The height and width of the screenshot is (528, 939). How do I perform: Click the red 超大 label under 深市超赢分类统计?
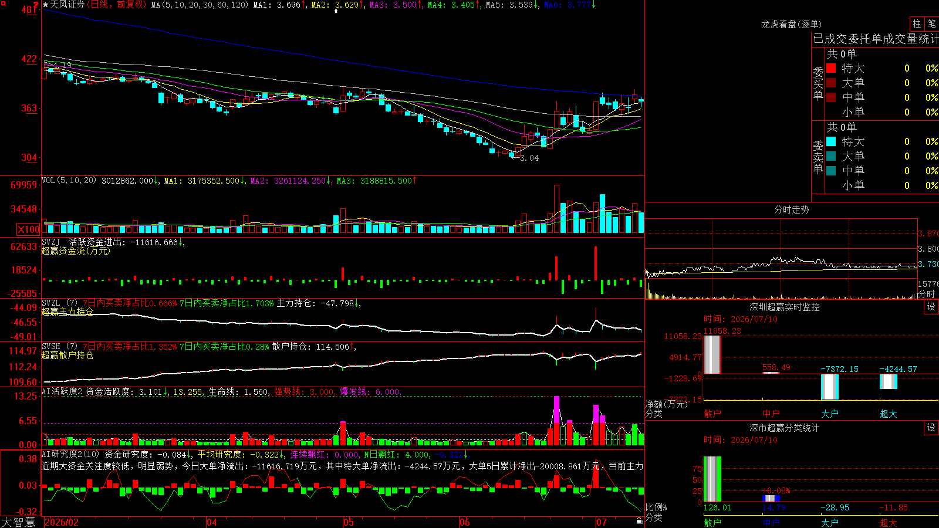[x=889, y=522]
